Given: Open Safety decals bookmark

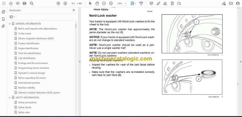Looking at the screenshot, I should [25, 107].
